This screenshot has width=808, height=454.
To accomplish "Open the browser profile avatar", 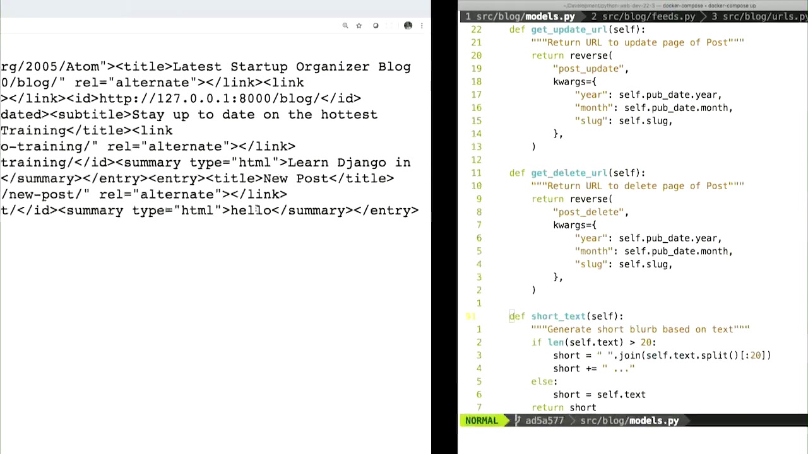I will pyautogui.click(x=408, y=26).
